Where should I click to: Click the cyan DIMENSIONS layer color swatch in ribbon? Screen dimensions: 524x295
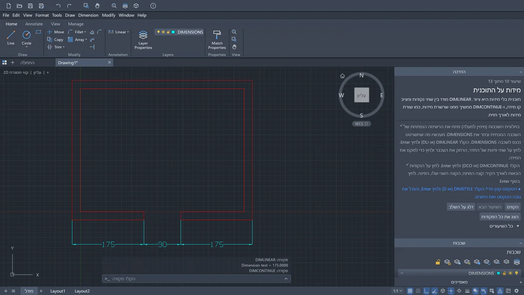[x=173, y=32]
